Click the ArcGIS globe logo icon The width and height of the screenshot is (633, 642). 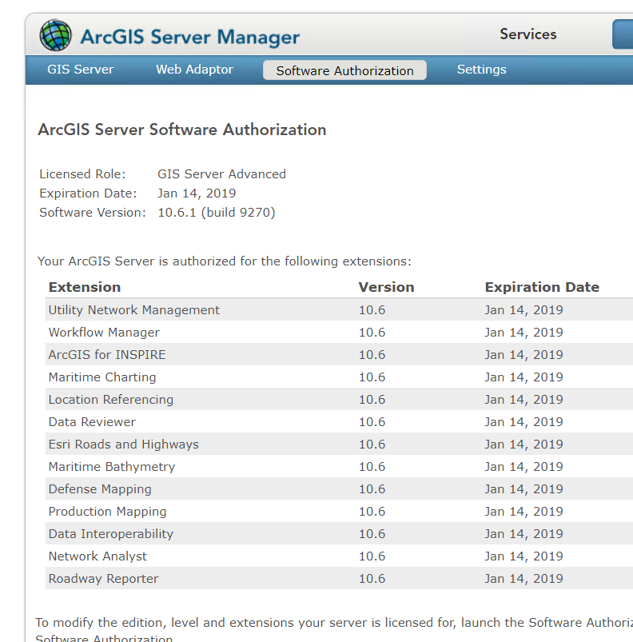coord(56,35)
